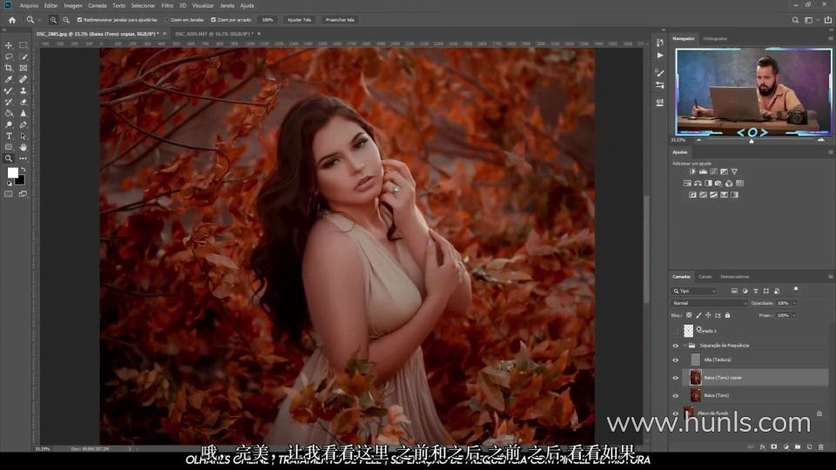This screenshot has width=836, height=470.
Task: Select the Rectangular Marquee tool
Action: 23,45
